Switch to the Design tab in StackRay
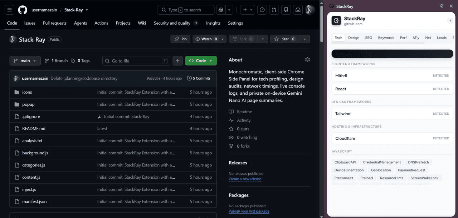 click(354, 38)
